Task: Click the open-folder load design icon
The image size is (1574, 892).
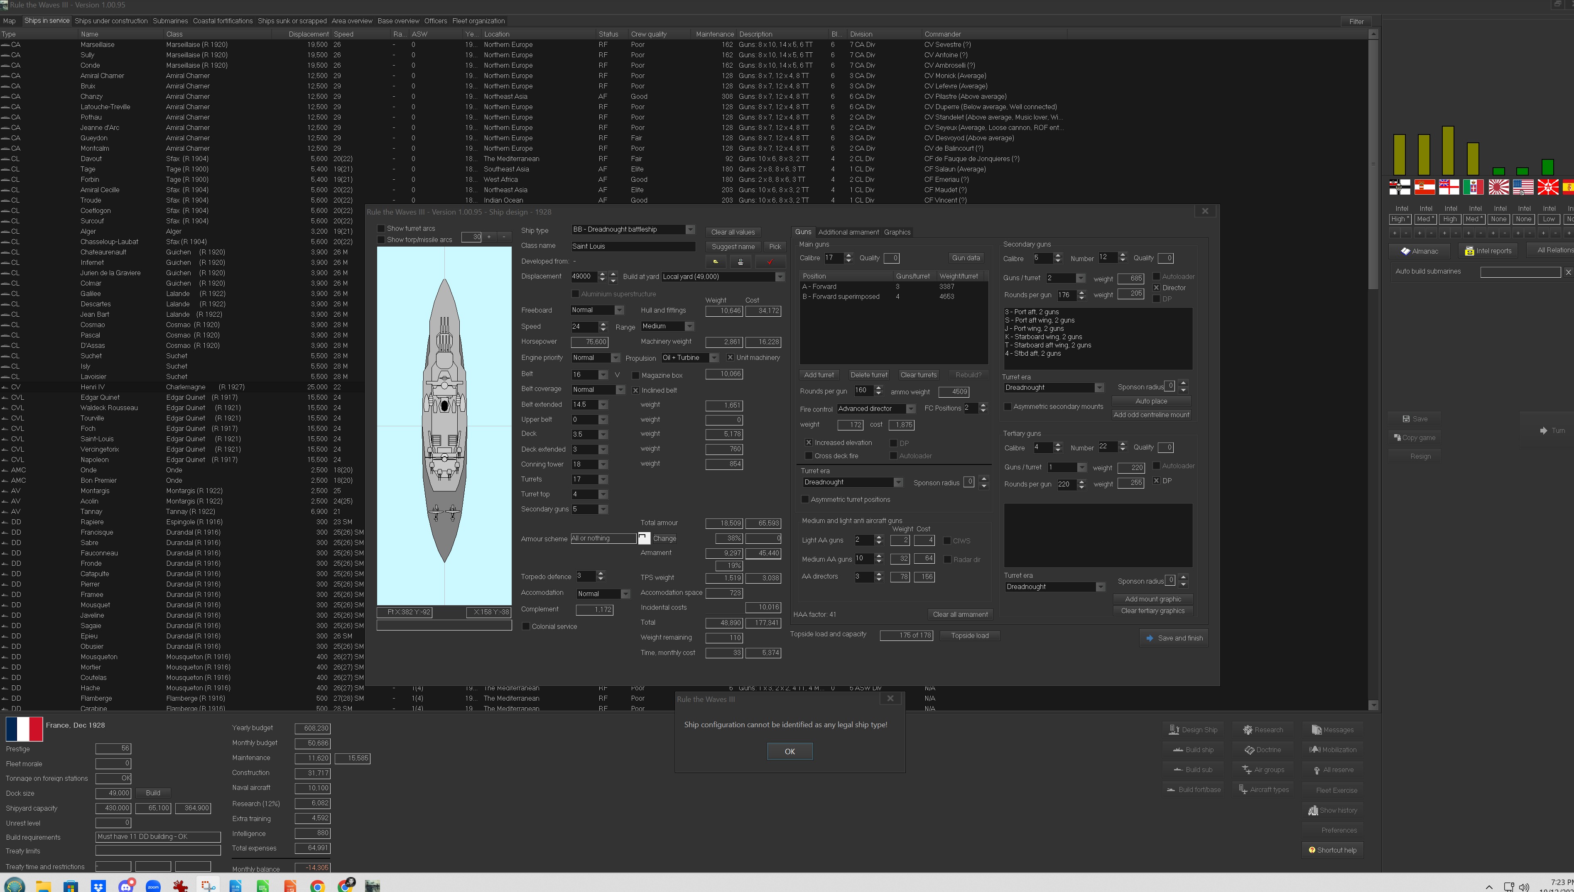Action: click(x=715, y=261)
